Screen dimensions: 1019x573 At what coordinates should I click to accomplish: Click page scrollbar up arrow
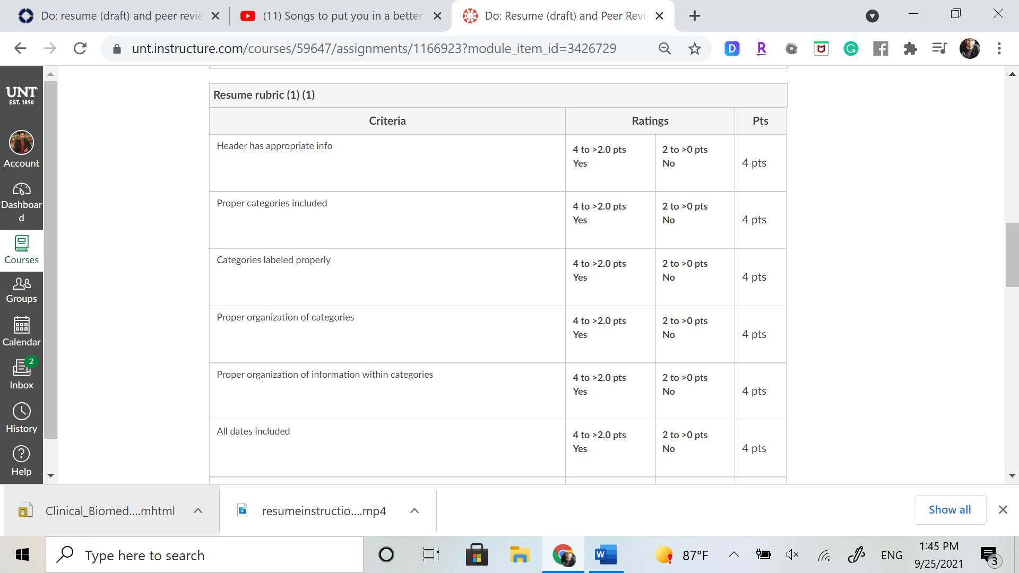pyautogui.click(x=1012, y=74)
